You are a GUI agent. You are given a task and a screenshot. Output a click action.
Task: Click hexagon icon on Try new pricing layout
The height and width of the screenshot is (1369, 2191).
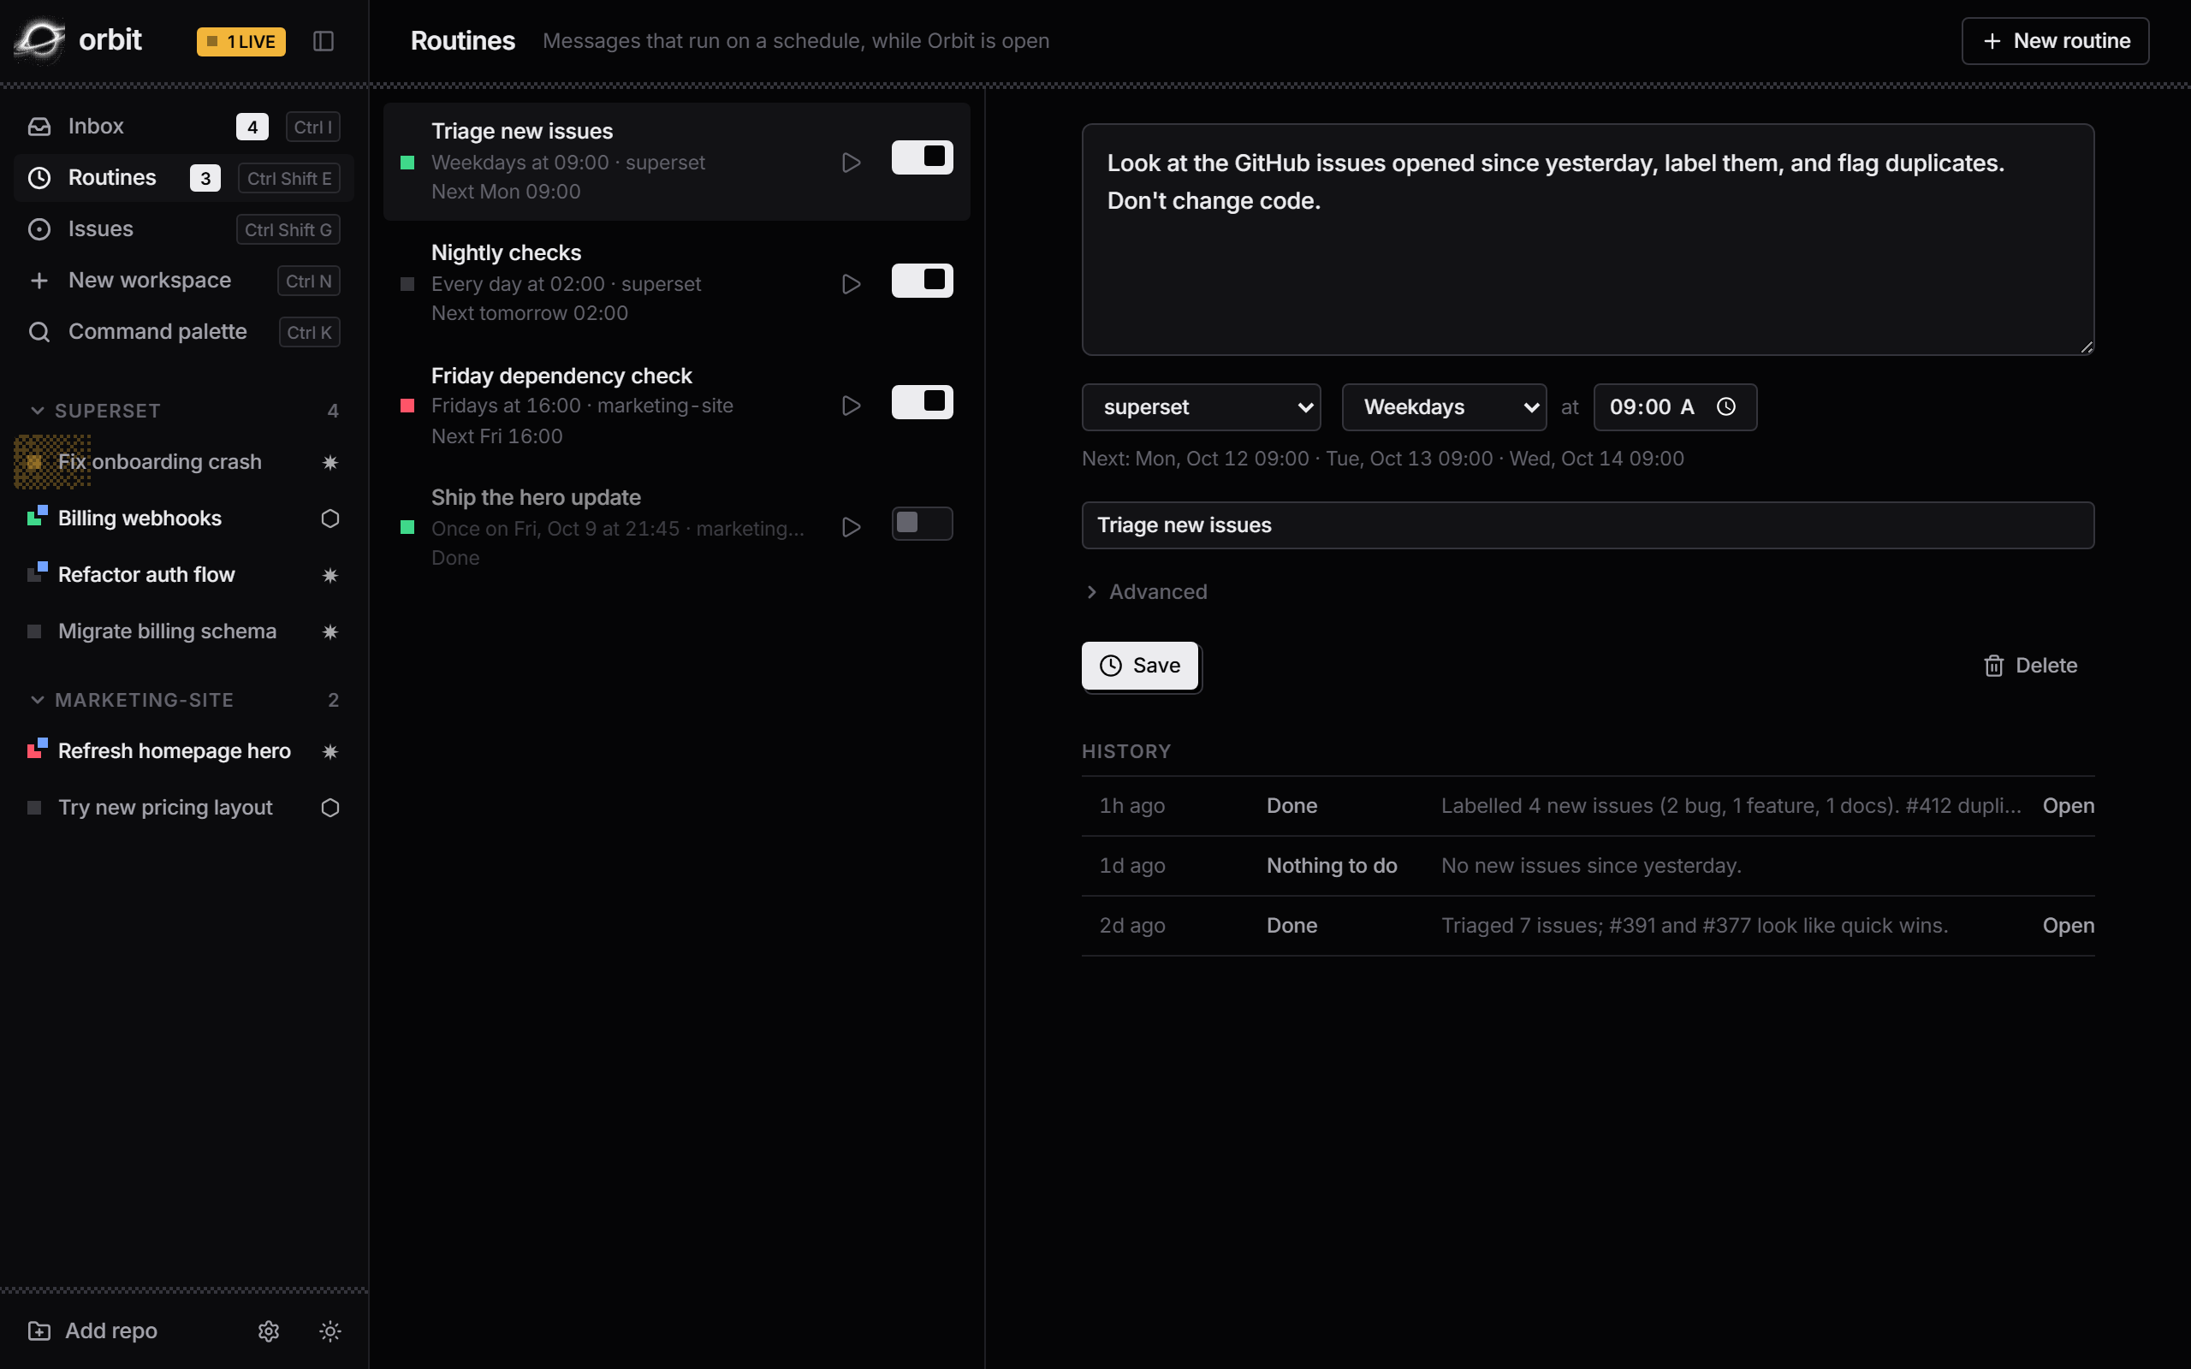pos(330,807)
